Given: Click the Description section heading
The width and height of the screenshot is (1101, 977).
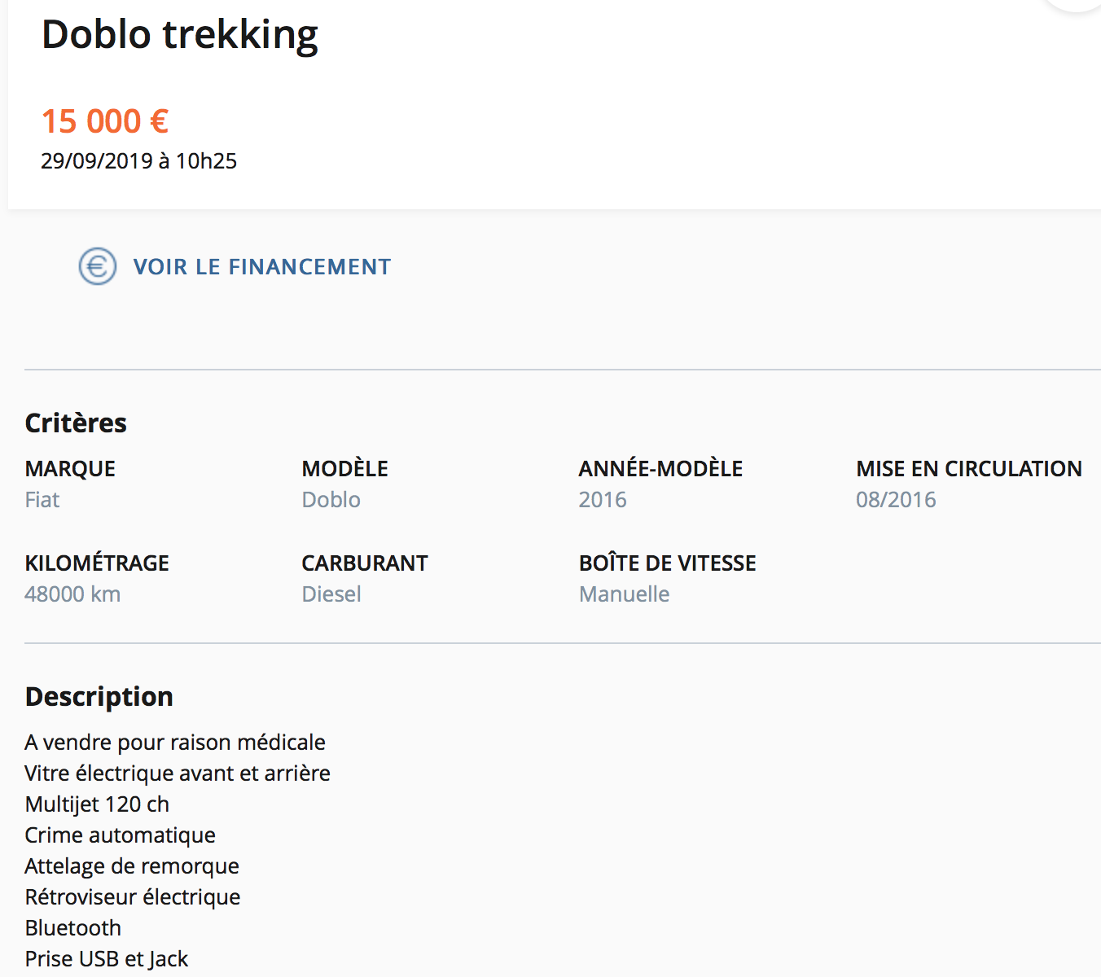Looking at the screenshot, I should click(x=99, y=697).
